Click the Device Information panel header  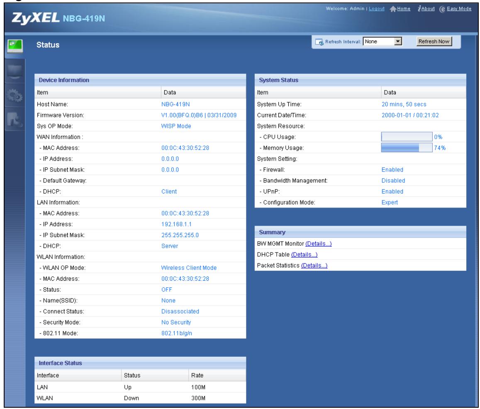pyautogui.click(x=140, y=80)
